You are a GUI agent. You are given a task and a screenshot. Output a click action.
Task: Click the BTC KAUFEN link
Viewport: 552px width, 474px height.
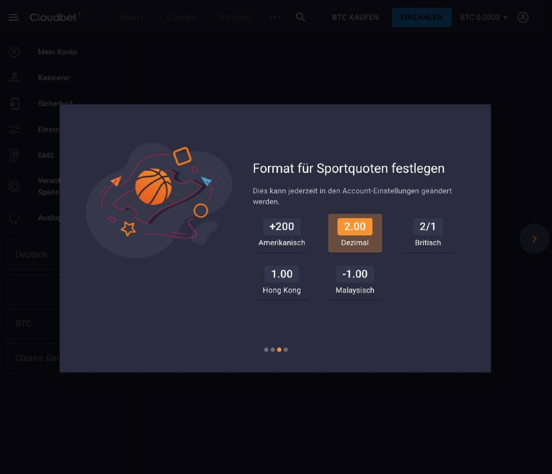355,17
